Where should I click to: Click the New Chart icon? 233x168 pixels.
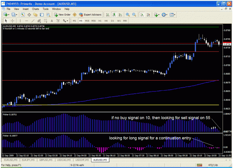(x=6, y=14)
